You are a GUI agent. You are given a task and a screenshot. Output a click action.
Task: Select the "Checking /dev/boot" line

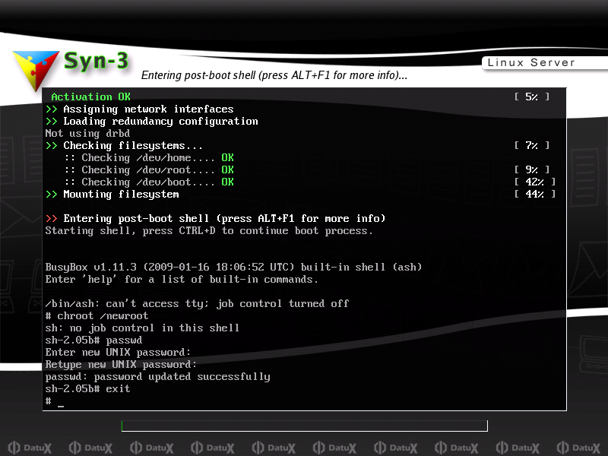coord(149,182)
